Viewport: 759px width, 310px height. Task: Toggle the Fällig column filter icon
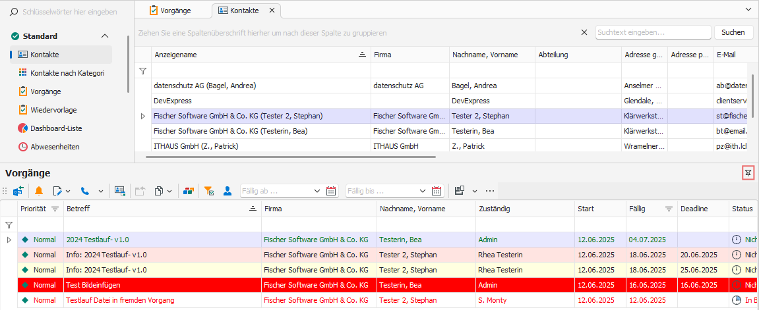(669, 209)
